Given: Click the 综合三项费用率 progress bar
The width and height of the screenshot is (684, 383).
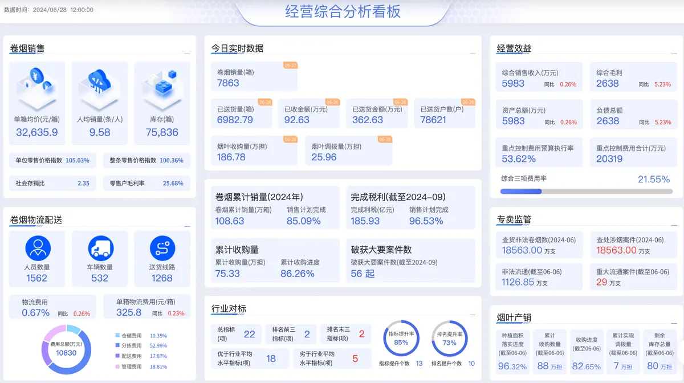Looking at the screenshot, I should click(x=587, y=191).
